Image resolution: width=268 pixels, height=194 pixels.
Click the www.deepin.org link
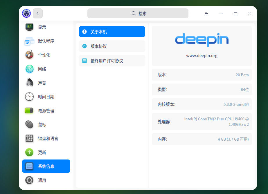202,56
